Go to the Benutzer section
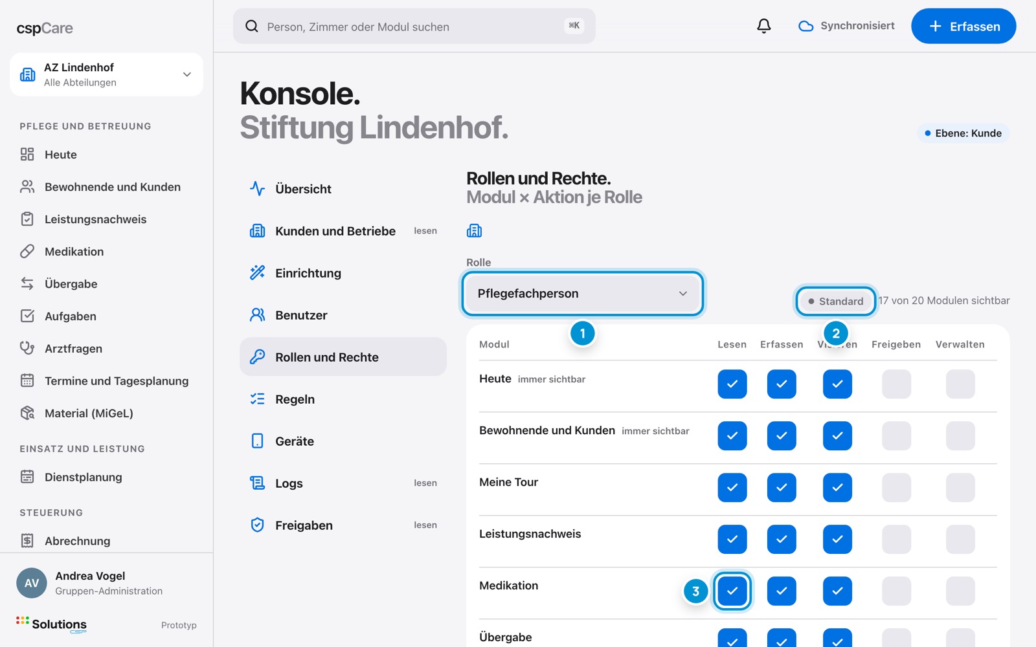Image resolution: width=1036 pixels, height=647 pixels. tap(343, 315)
